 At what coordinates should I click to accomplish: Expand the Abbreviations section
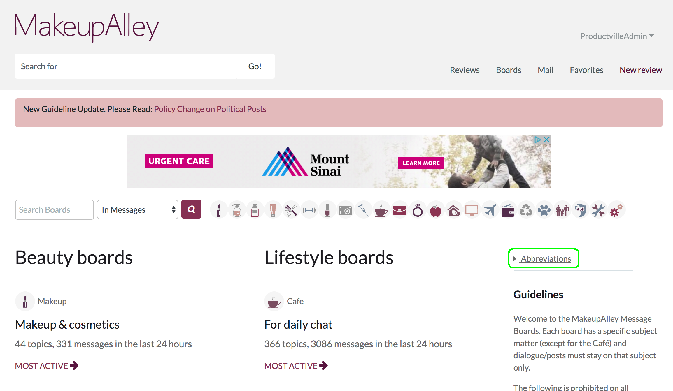546,259
